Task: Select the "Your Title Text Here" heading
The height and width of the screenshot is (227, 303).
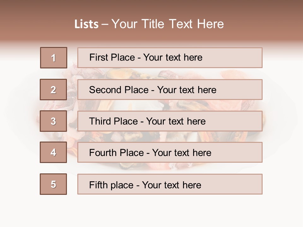Action: click(168, 24)
